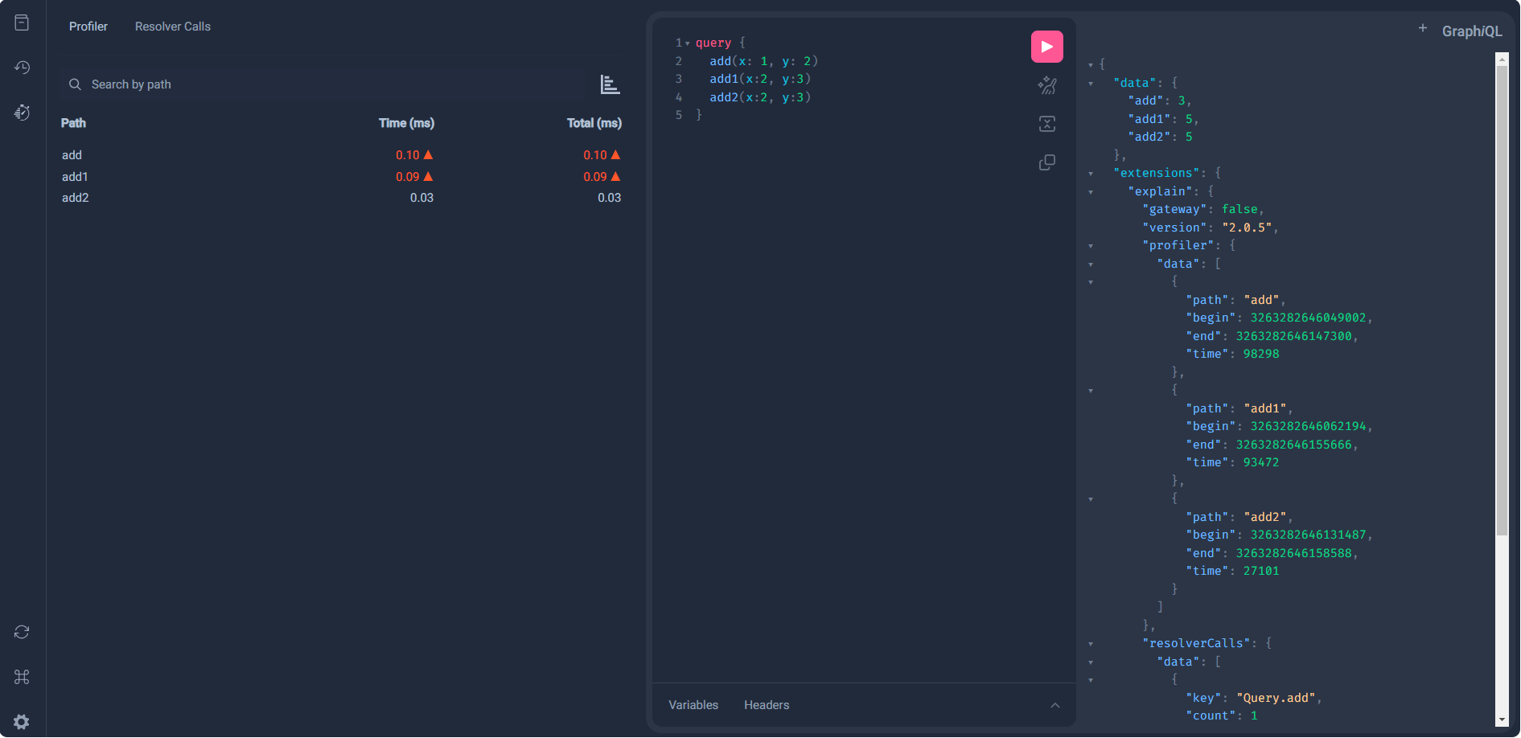Screen dimensions: 1521x738
Task: Click the "Query.add" key value
Action: (x=1276, y=699)
